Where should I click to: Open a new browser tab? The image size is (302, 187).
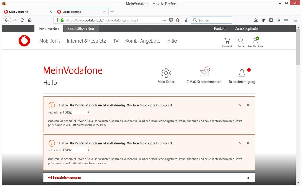pos(112,11)
